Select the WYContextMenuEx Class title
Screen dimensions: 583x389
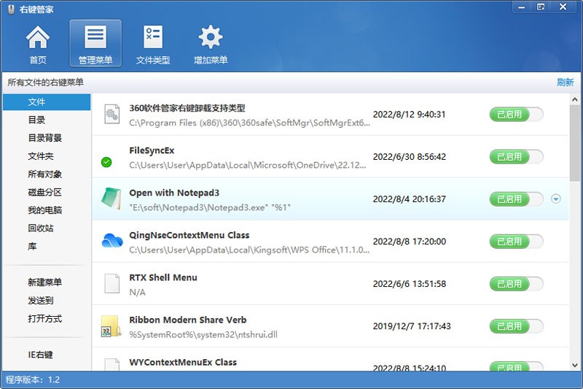[x=183, y=362]
